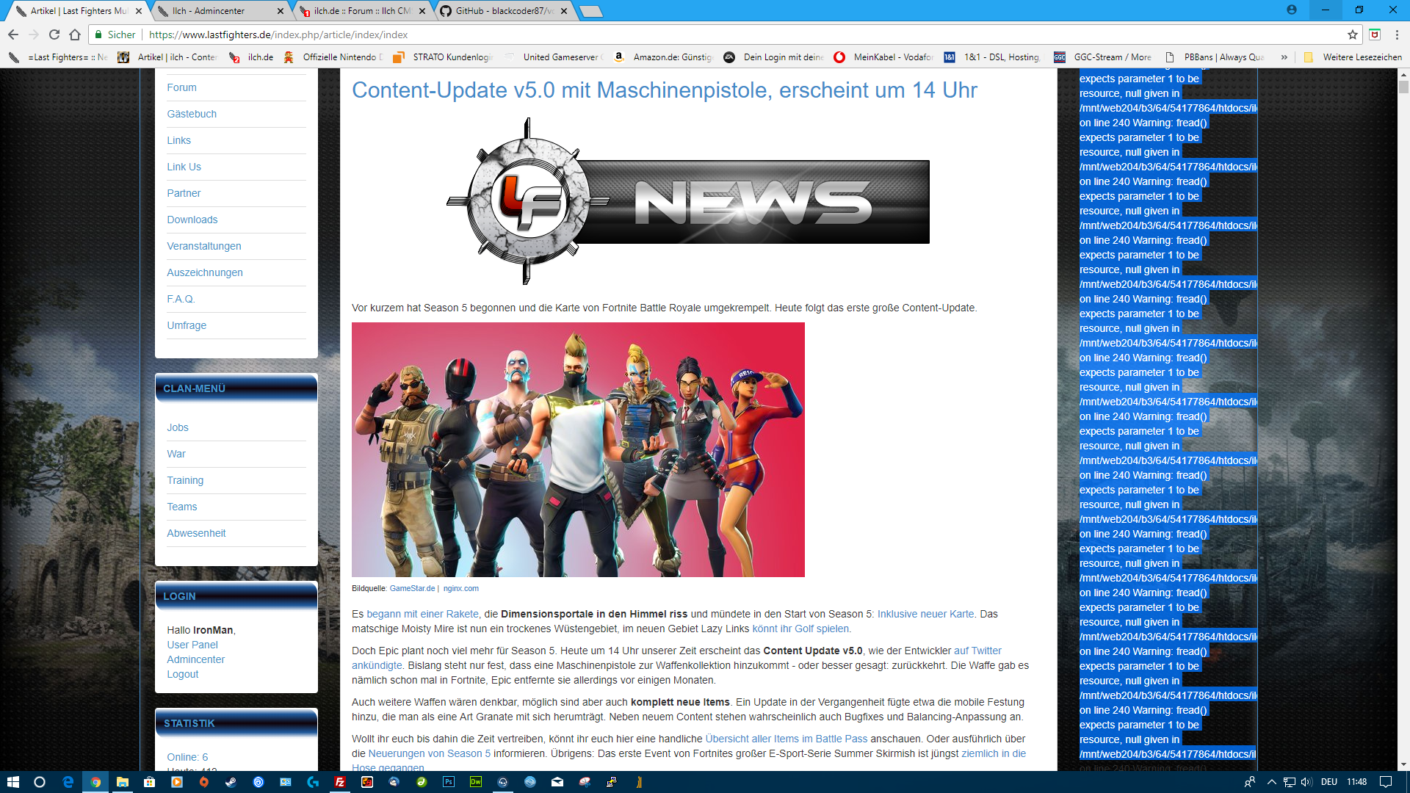The width and height of the screenshot is (1410, 793).
Task: Open FileZilla from the taskbar
Action: pos(339,782)
